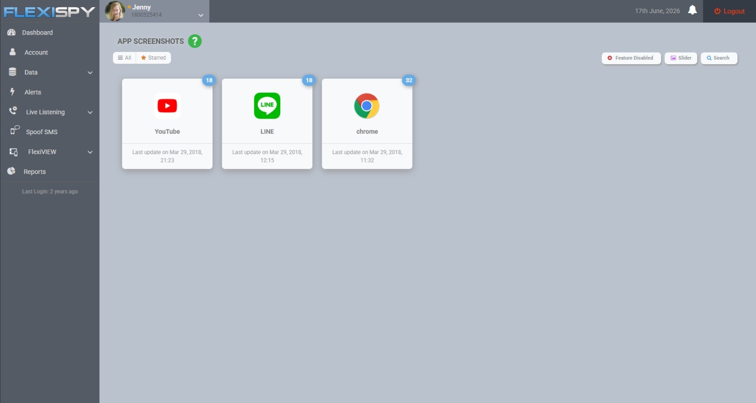Open the notifications bell

tap(692, 10)
